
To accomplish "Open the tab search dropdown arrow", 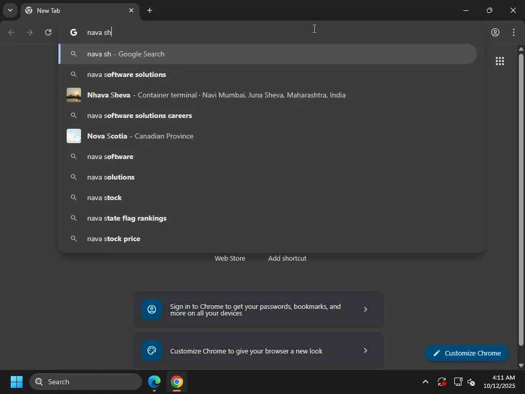I will [x=10, y=10].
